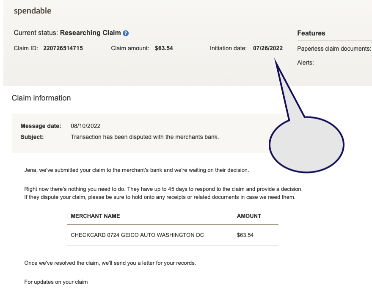Click the Claim ID value 220726514715

click(x=63, y=48)
